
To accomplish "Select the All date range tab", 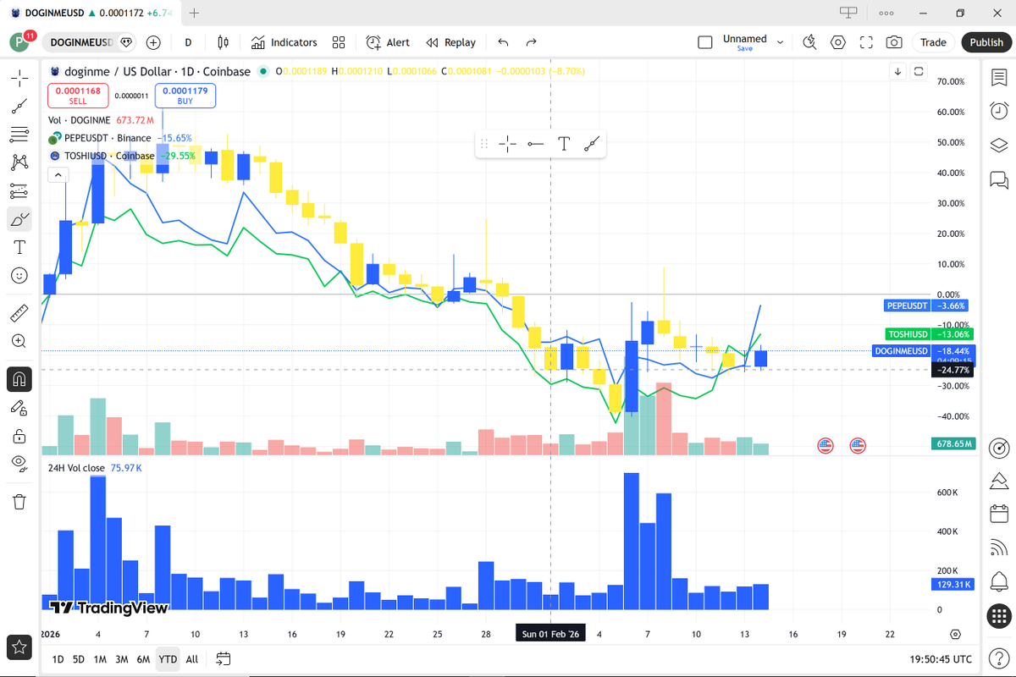I will point(192,659).
